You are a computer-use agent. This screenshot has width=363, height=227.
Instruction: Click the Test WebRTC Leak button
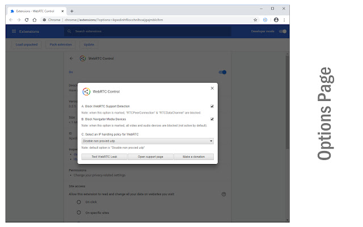pos(103,156)
